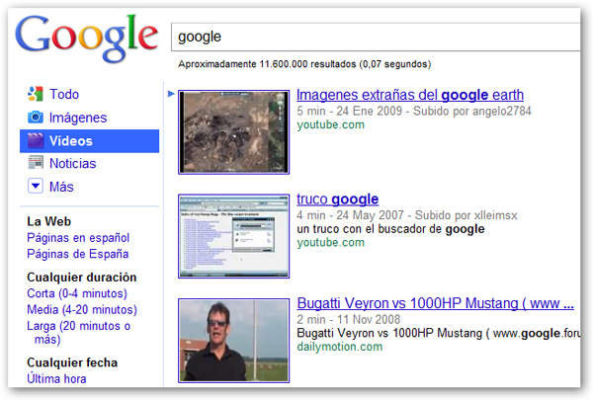Open the truco google video link
This screenshot has width=593, height=400.
pos(337,200)
